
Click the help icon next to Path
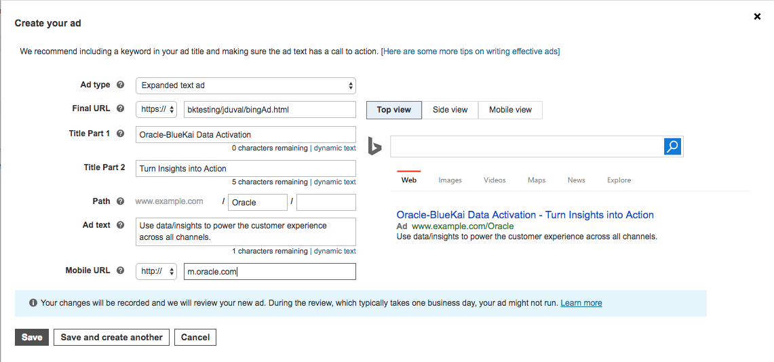[x=120, y=201]
